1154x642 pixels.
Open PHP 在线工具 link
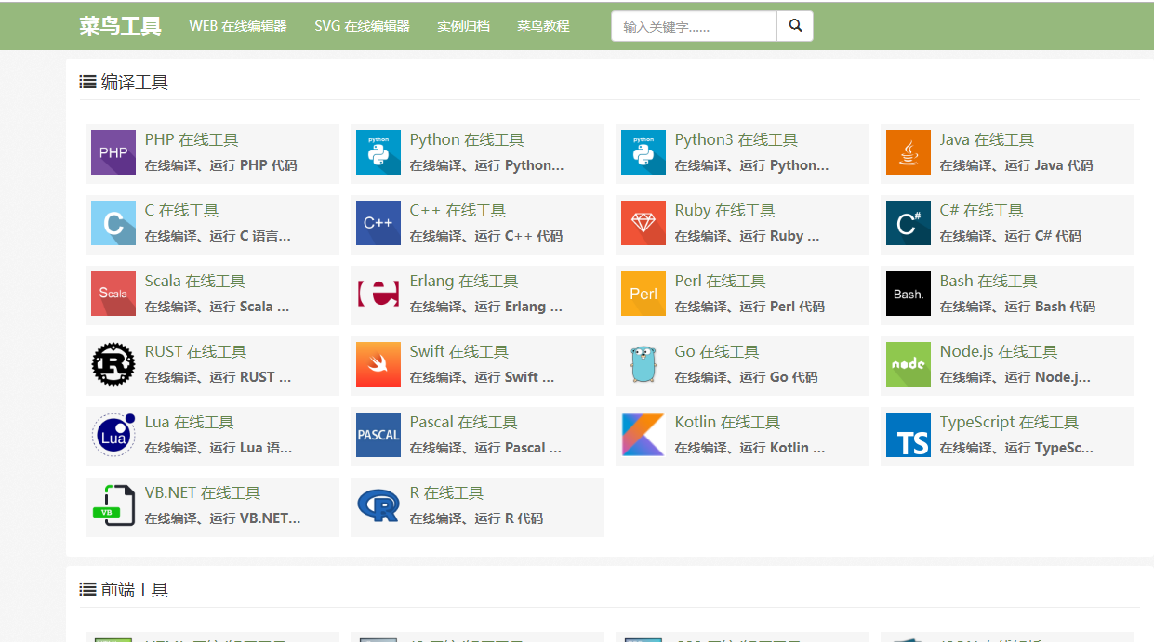pyautogui.click(x=192, y=140)
